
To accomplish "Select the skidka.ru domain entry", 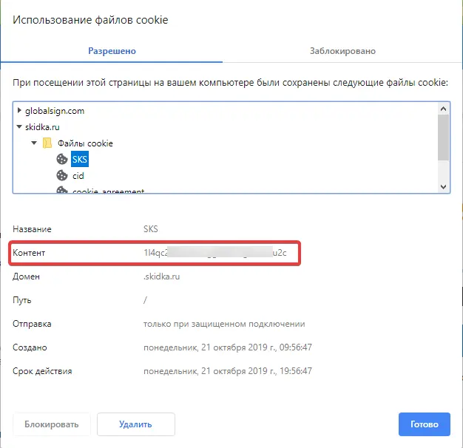I will click(42, 127).
